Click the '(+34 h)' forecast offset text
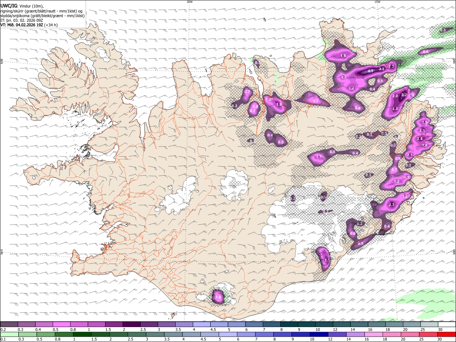The width and height of the screenshot is (456, 342). 51,25
